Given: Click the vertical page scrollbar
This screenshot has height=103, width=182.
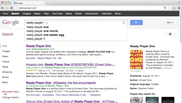Looking at the screenshot, I should click(x=181, y=27).
